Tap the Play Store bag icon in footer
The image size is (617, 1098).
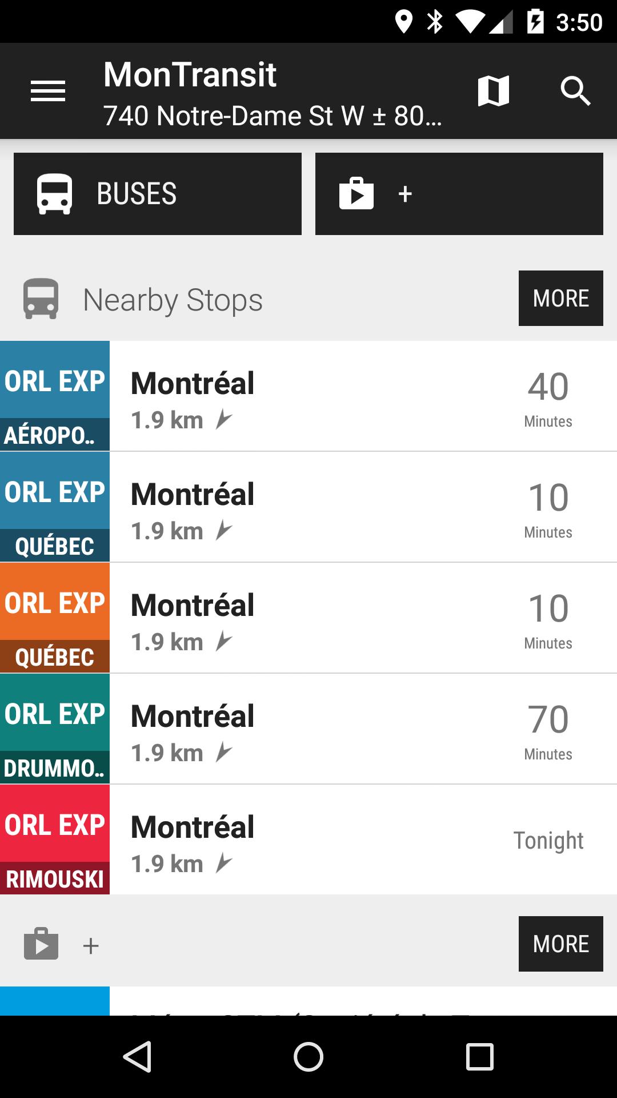point(41,944)
